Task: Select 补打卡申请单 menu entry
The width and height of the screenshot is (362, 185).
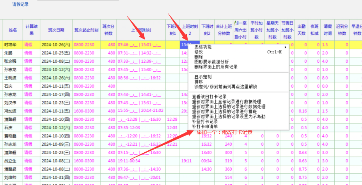Action: click(205, 127)
